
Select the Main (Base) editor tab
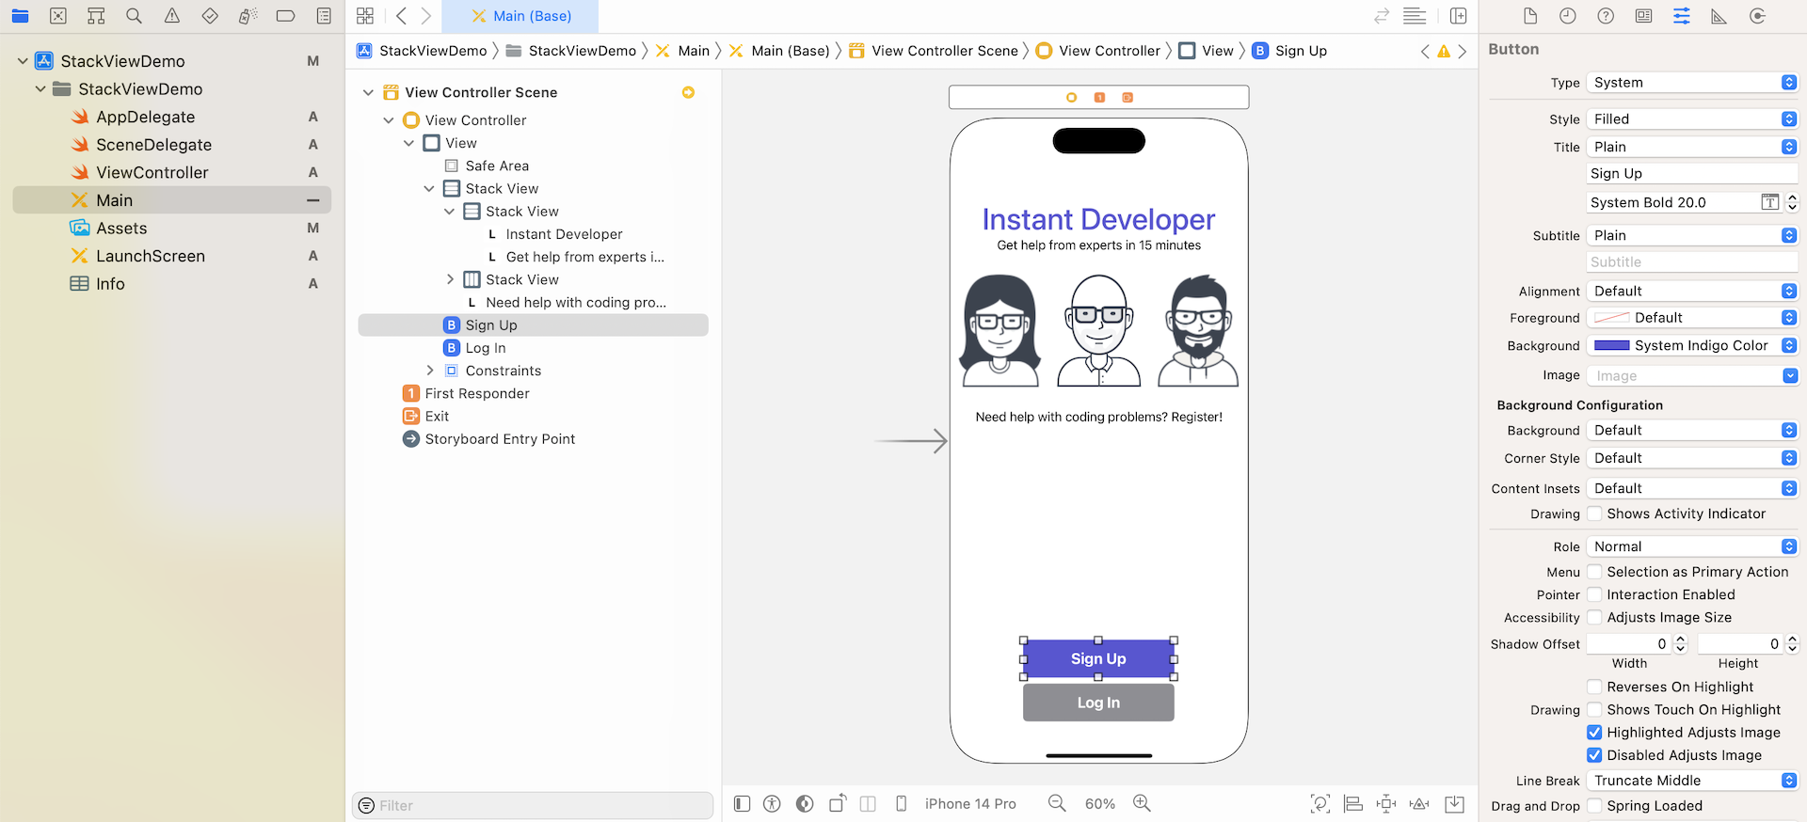pyautogui.click(x=520, y=16)
